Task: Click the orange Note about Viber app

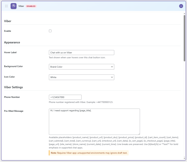Action: (x=89, y=153)
